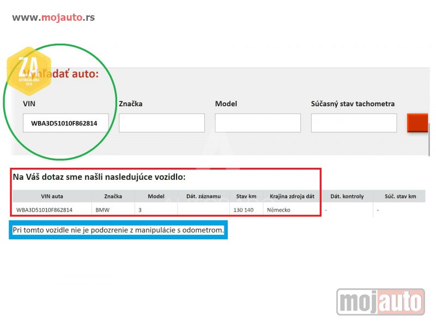Click the Krajina zdroja dát header
Image resolution: width=436 pixels, height=327 pixels.
click(x=292, y=196)
